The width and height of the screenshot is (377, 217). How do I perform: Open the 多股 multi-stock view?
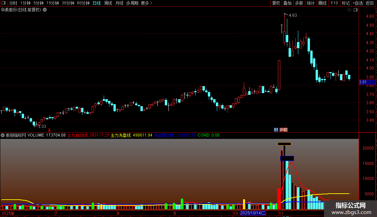pos(299,3)
